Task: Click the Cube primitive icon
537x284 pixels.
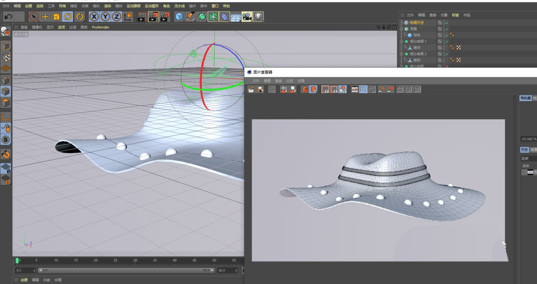Action: [179, 17]
